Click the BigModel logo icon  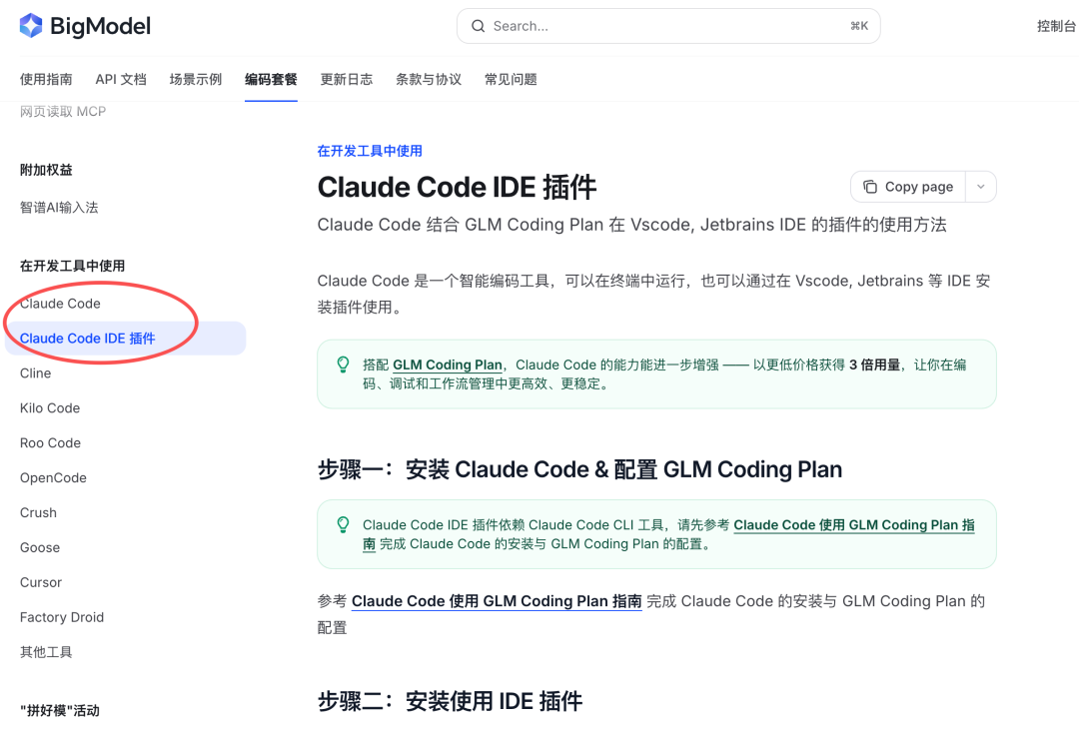[x=31, y=26]
